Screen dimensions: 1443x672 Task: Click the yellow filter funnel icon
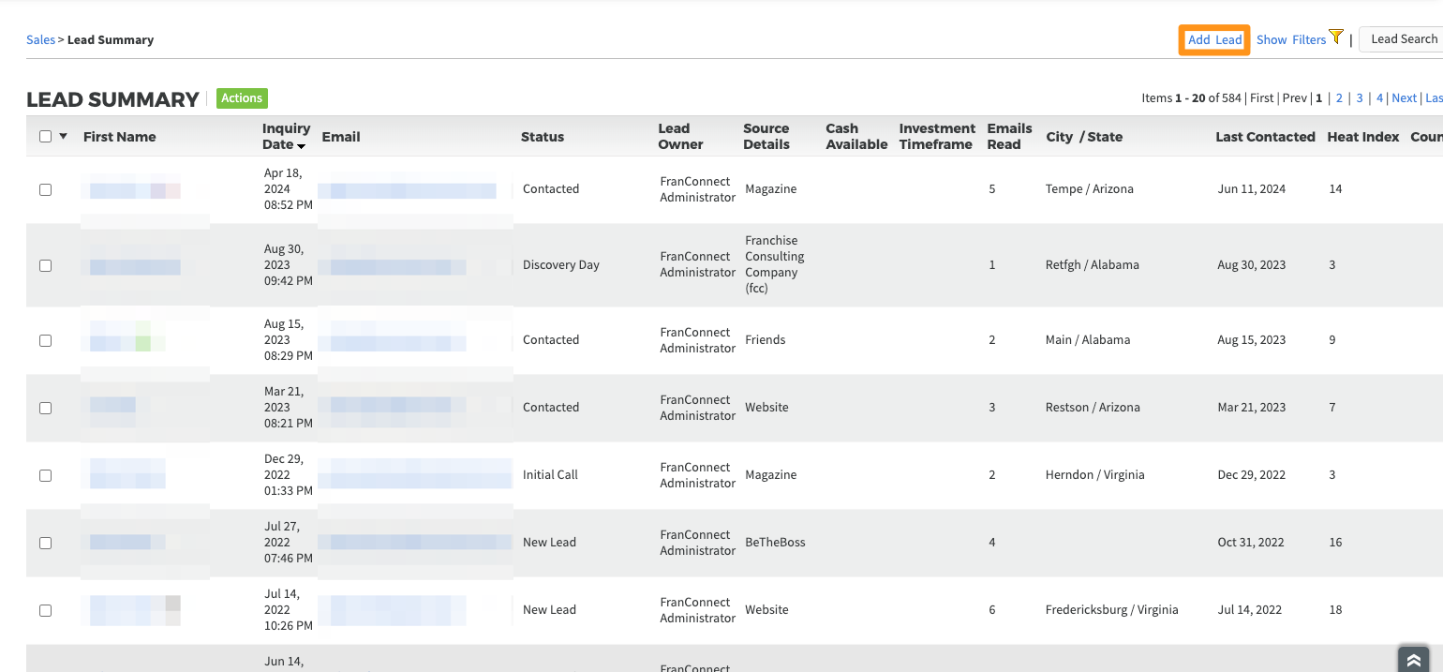(x=1336, y=37)
